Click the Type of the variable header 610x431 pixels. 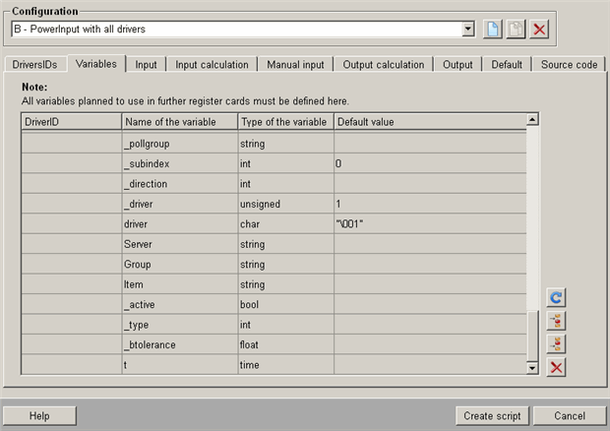point(284,121)
